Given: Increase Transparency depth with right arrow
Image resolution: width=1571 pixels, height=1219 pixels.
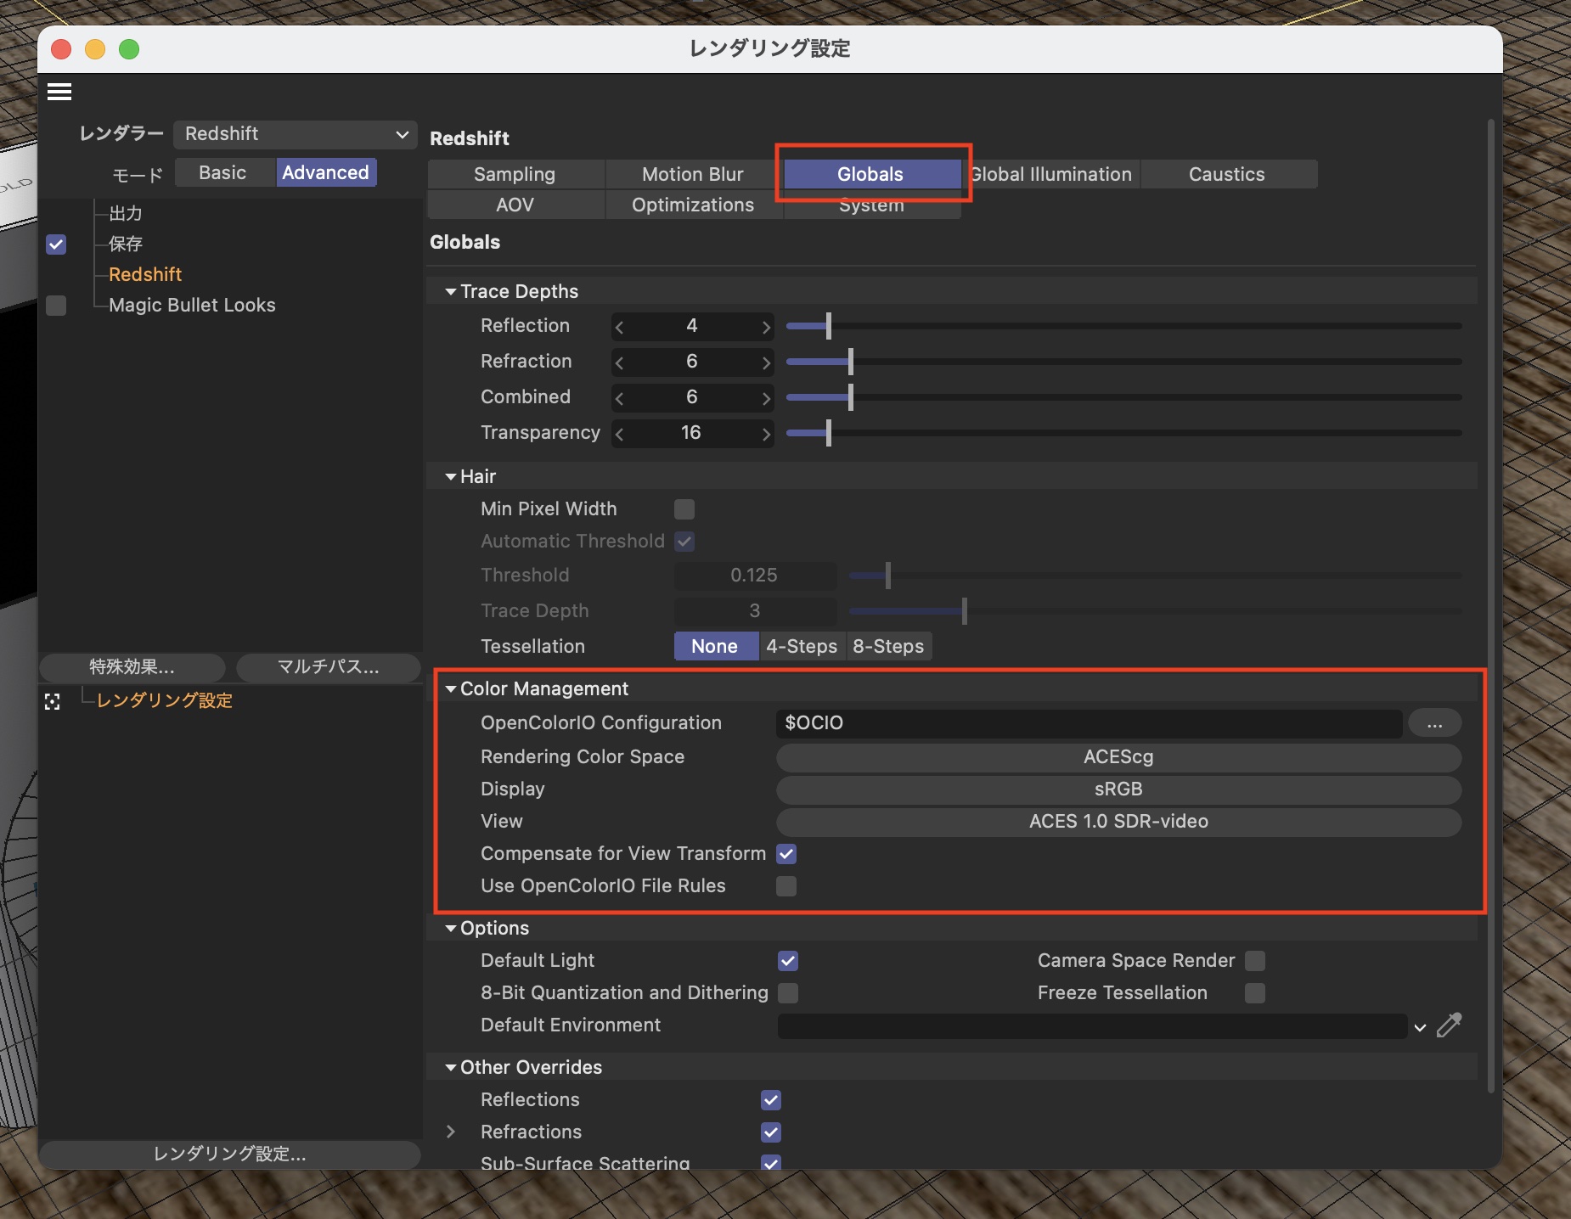Looking at the screenshot, I should (x=766, y=434).
